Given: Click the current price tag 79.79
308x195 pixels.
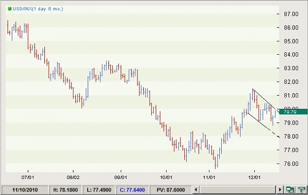Looking at the screenshot, I should [293, 112].
